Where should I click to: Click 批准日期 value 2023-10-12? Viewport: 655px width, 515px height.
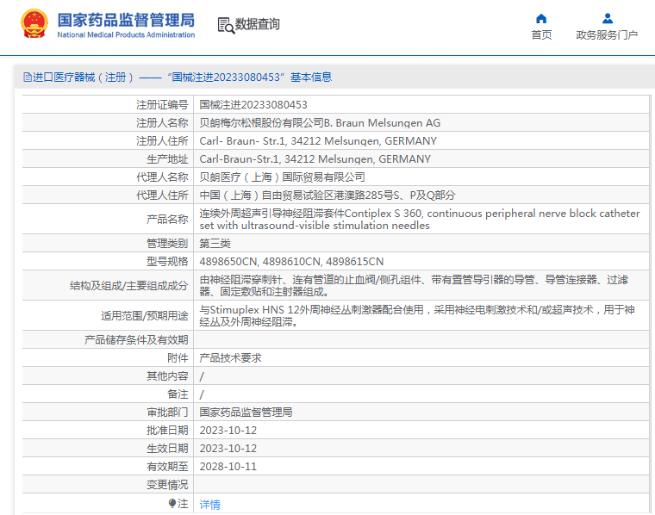click(228, 431)
